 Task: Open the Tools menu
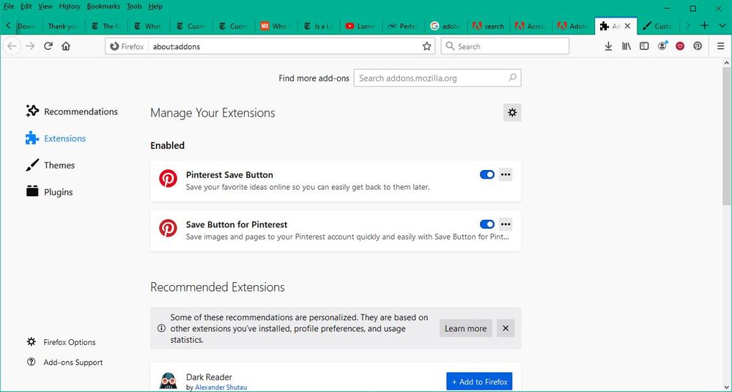134,6
